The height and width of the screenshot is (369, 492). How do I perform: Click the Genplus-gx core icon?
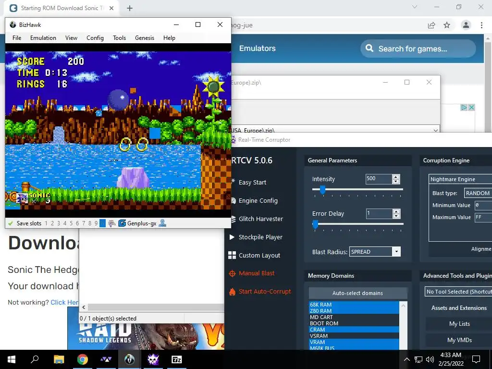click(122, 223)
